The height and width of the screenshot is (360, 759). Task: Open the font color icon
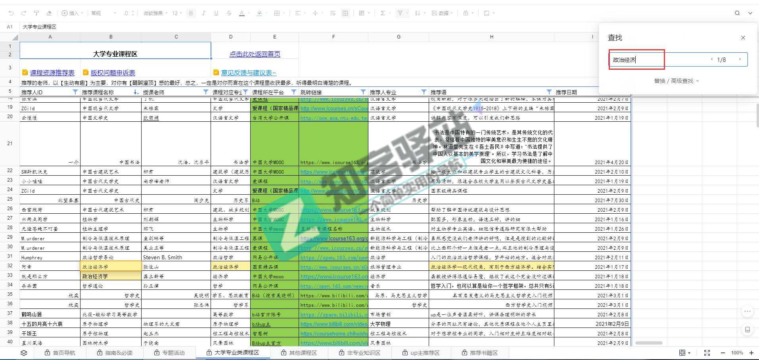pyautogui.click(x=242, y=13)
